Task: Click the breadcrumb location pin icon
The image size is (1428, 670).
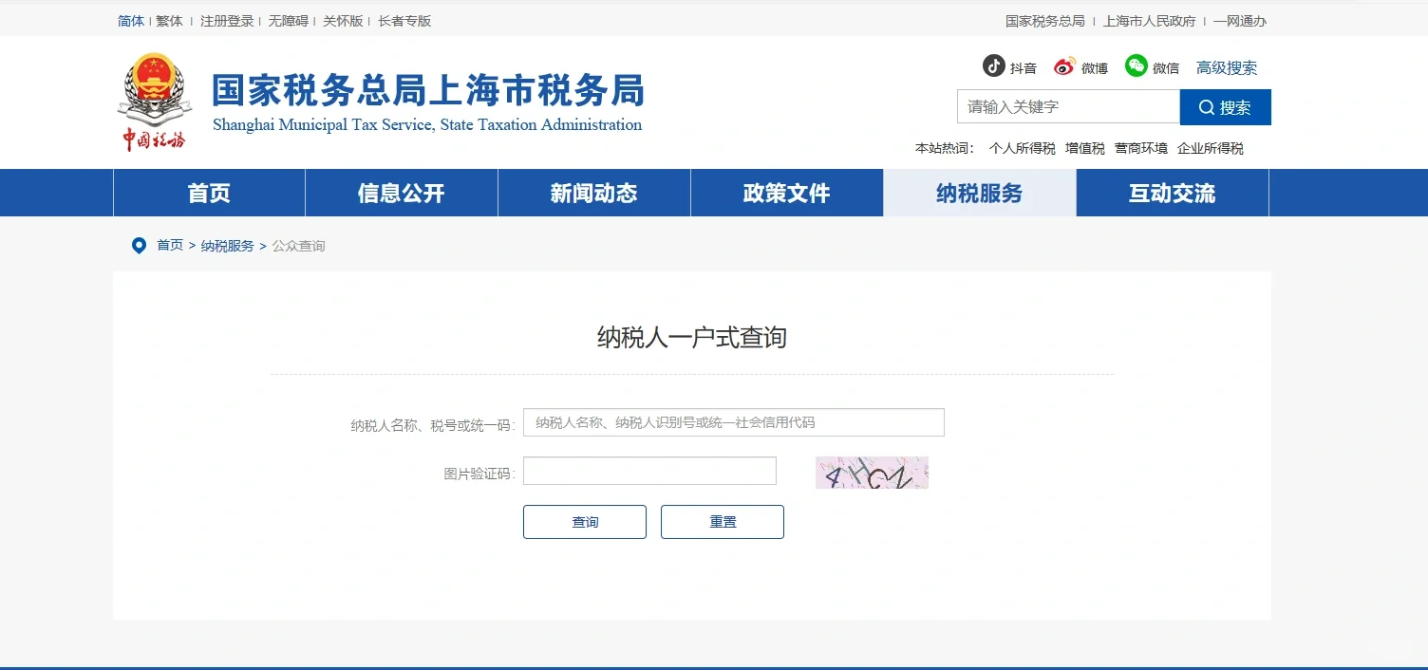Action: coord(139,245)
